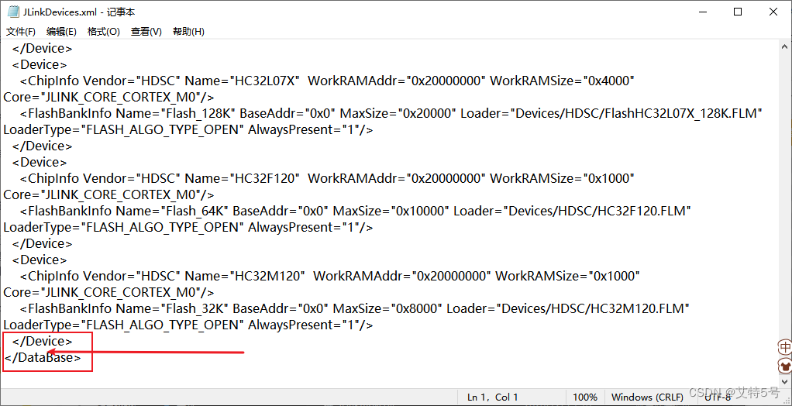Open the 查看(V) menu

click(146, 31)
